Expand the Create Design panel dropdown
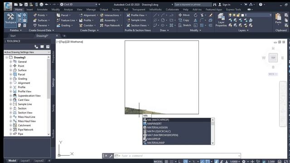Image resolution: width=290 pixels, height=163 pixels. [x=89, y=30]
